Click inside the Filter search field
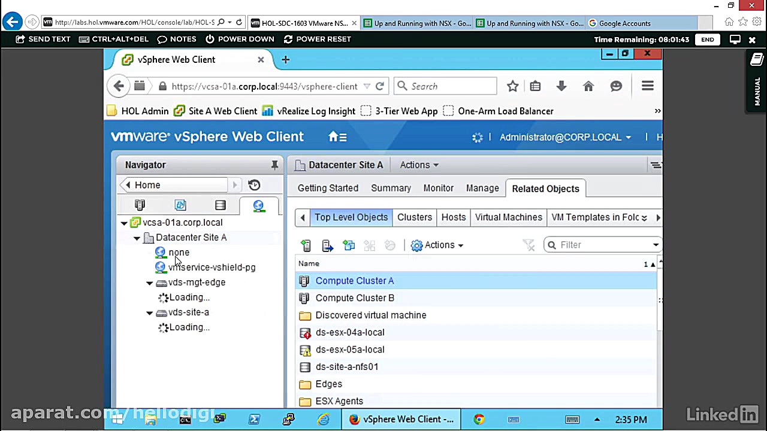 point(593,245)
